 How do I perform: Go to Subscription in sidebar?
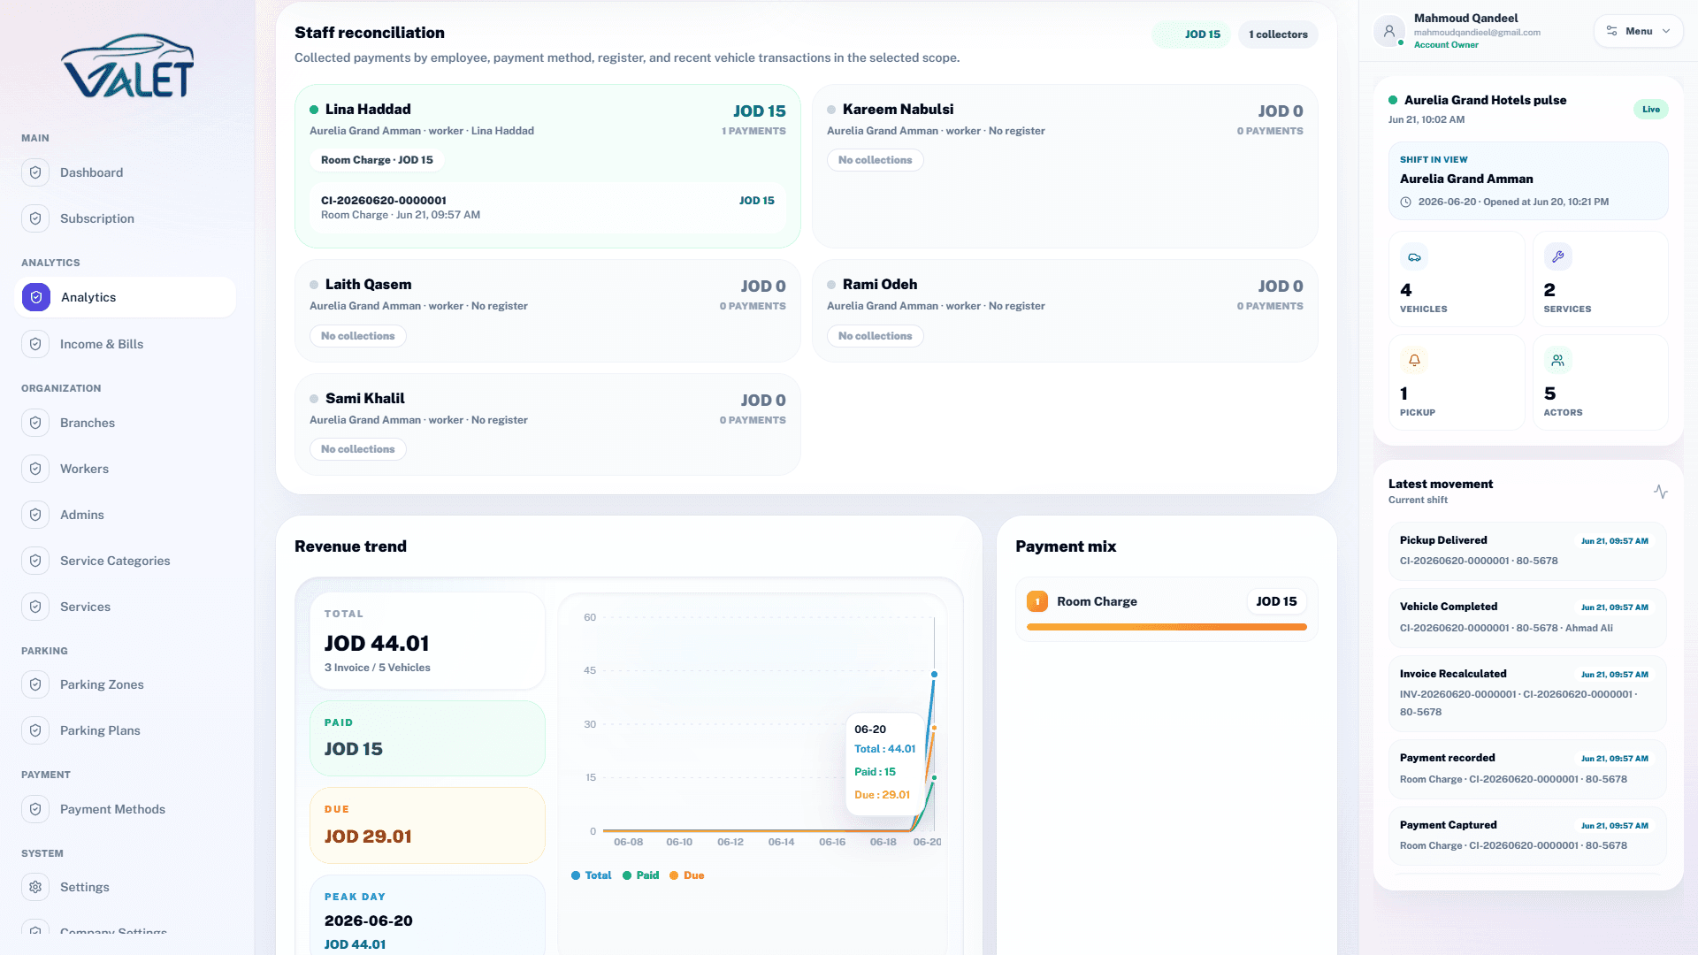(126, 218)
